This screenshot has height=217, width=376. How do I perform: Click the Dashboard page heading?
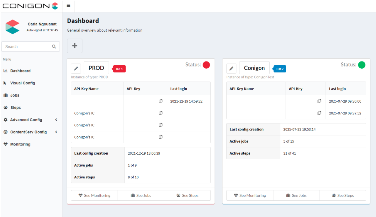click(x=83, y=21)
